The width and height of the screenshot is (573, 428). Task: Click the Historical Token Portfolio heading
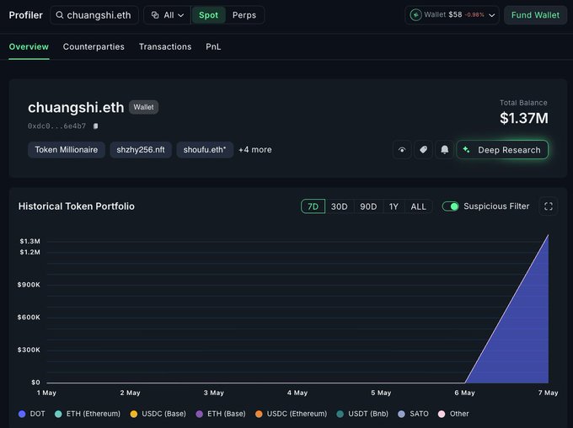77,206
